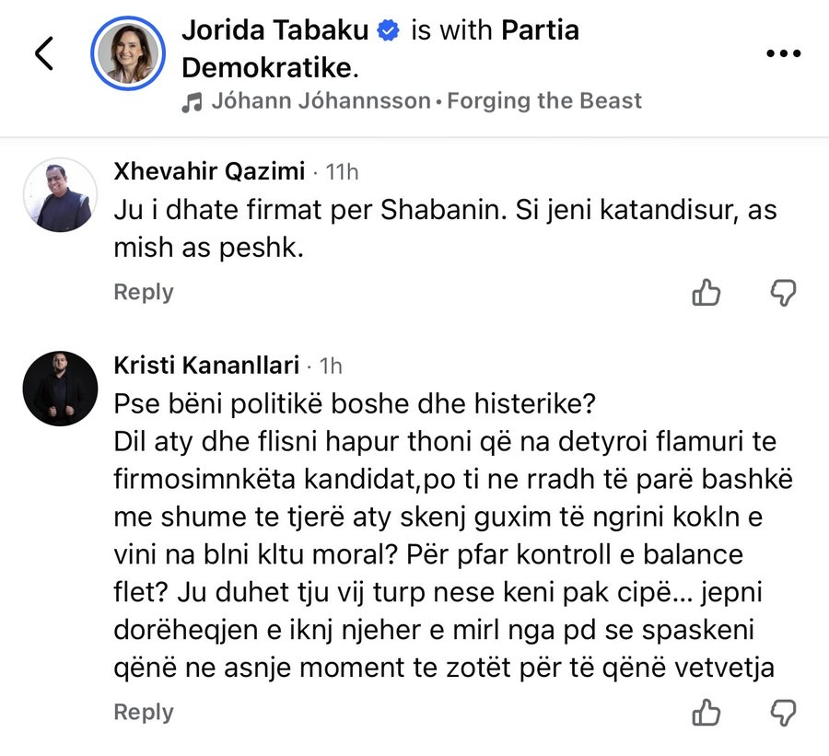Image resolution: width=829 pixels, height=756 pixels.
Task: Click the 1h comment timestamp
Action: point(330,366)
